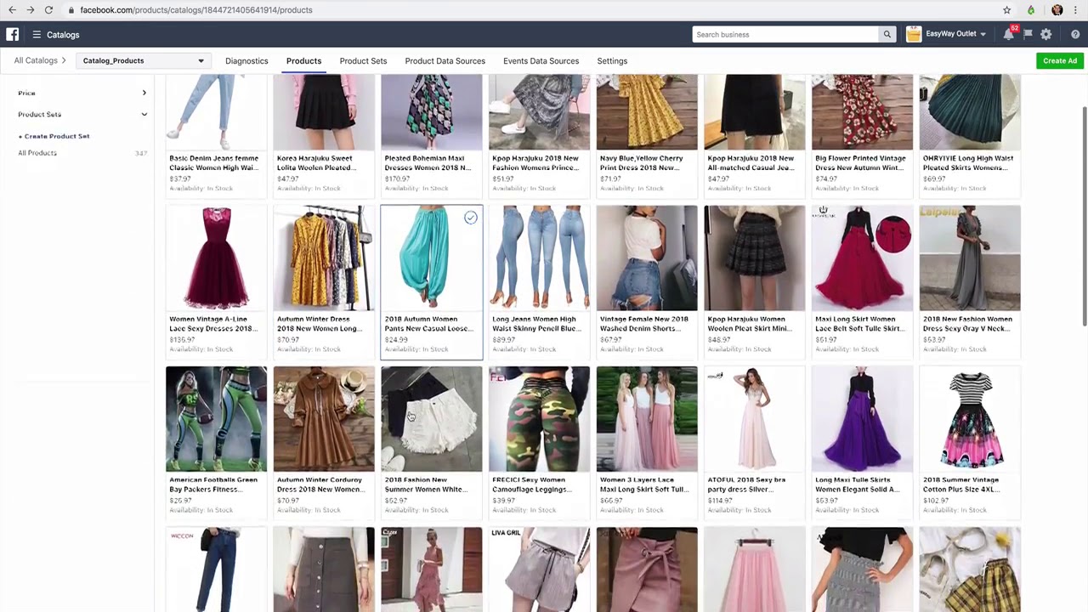Toggle the checkmark on 2018 Autumn Women Pants
This screenshot has width=1088, height=612.
click(470, 218)
